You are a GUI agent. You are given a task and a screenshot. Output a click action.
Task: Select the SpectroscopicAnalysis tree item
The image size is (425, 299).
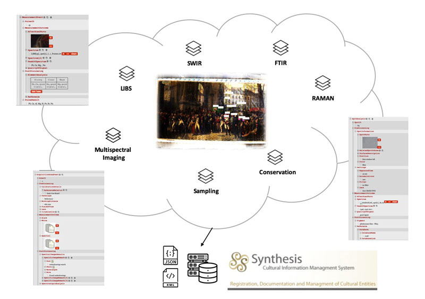pos(53,284)
